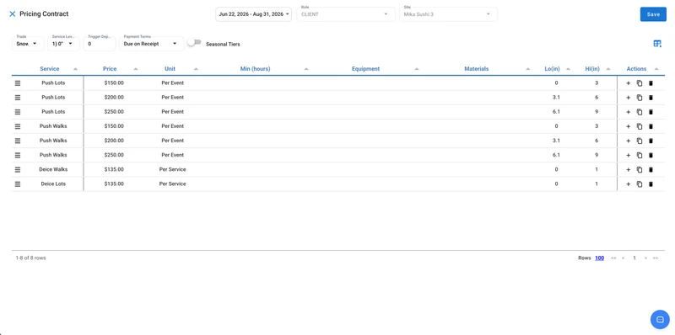Duplicate the Deice Walks row

point(640,170)
